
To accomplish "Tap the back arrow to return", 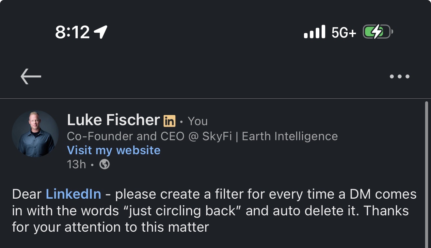I will pyautogui.click(x=31, y=76).
